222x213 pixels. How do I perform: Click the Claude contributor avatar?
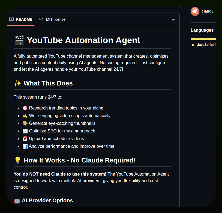(195, 11)
